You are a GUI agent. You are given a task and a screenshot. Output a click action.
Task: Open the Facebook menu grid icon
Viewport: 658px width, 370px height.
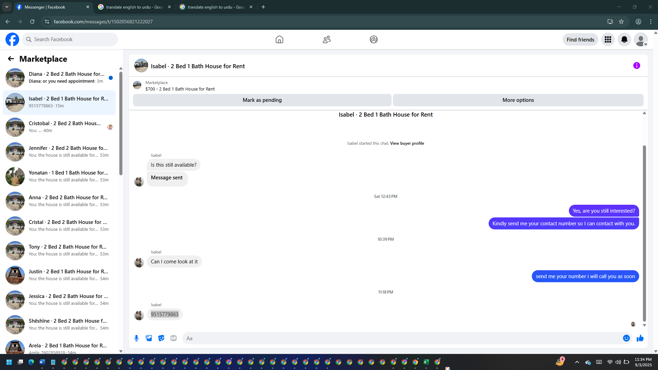tap(608, 39)
